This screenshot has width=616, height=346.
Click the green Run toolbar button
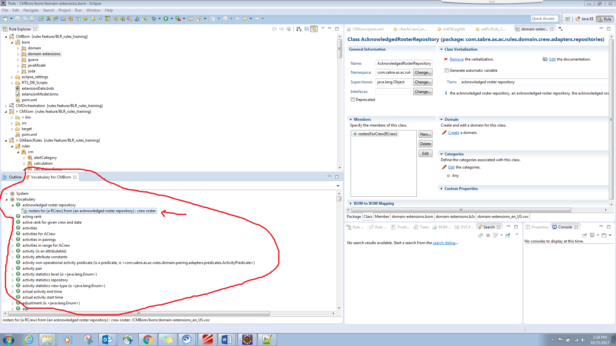click(166, 19)
